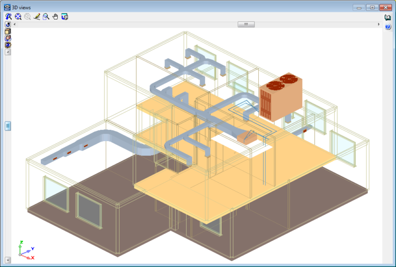Select the zoom extents tool
Image resolution: width=396 pixels, height=267 pixels.
click(x=18, y=17)
